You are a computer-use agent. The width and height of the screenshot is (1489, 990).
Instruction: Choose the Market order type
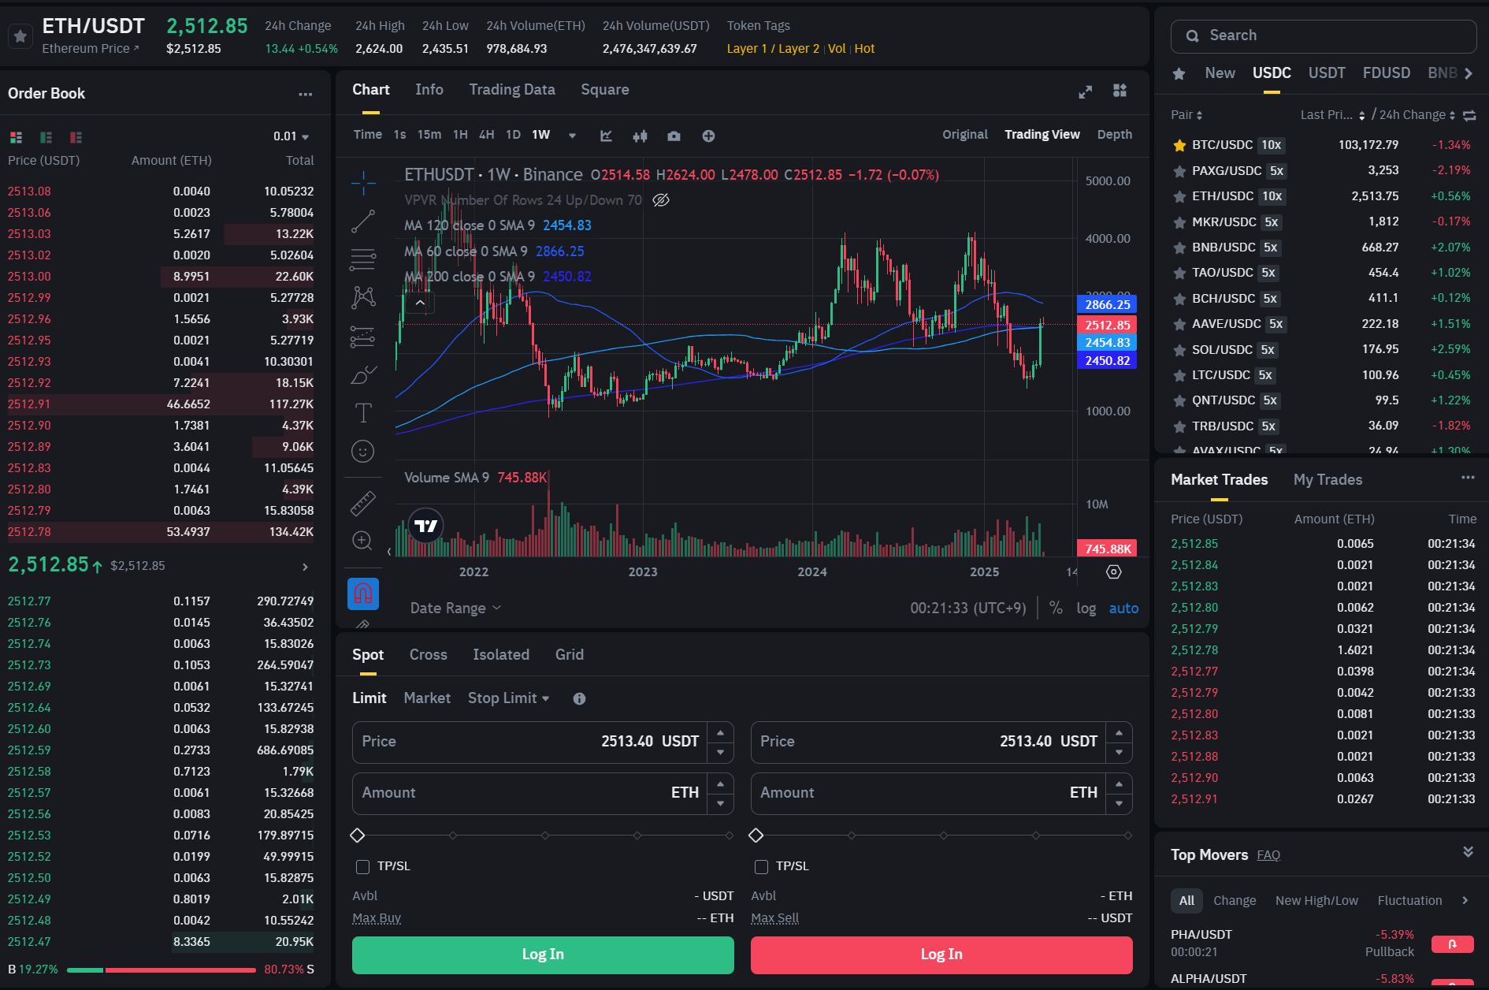coord(427,698)
